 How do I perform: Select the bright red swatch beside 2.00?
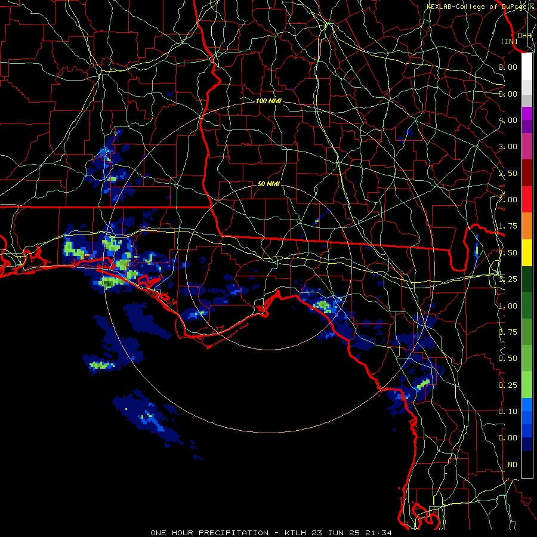tap(527, 199)
